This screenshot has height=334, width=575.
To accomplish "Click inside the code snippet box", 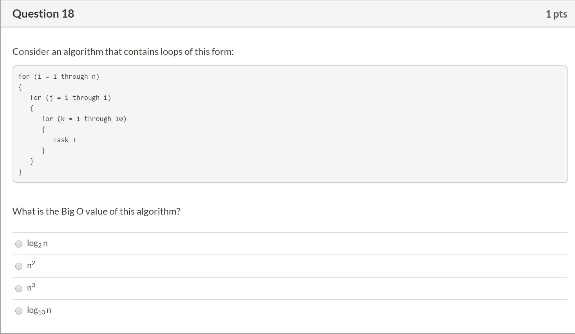I will 274,123.
